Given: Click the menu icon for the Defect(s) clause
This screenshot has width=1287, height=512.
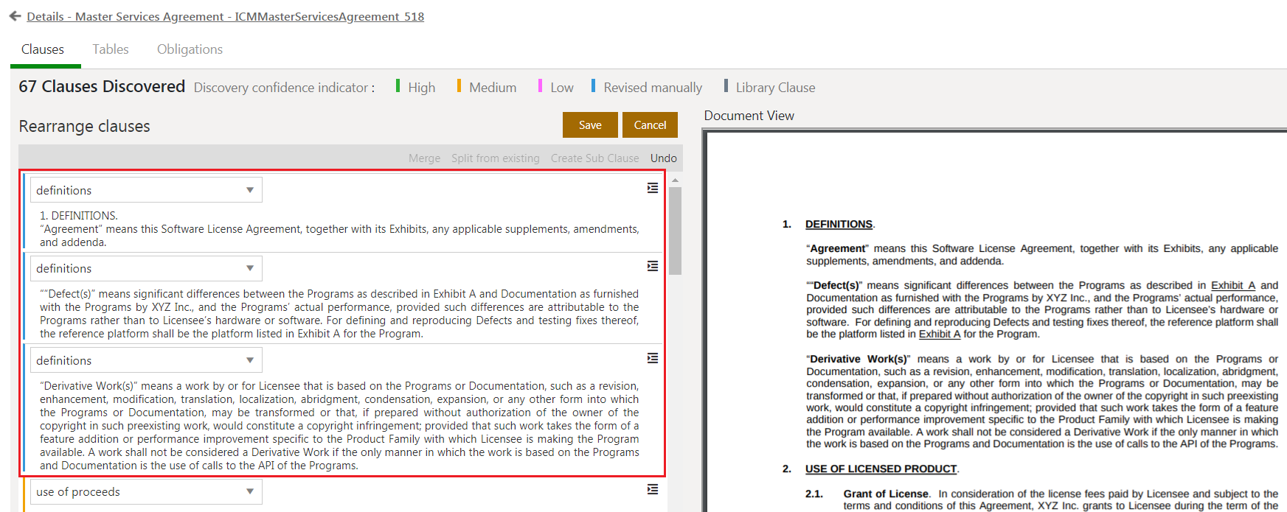Looking at the screenshot, I should (653, 266).
